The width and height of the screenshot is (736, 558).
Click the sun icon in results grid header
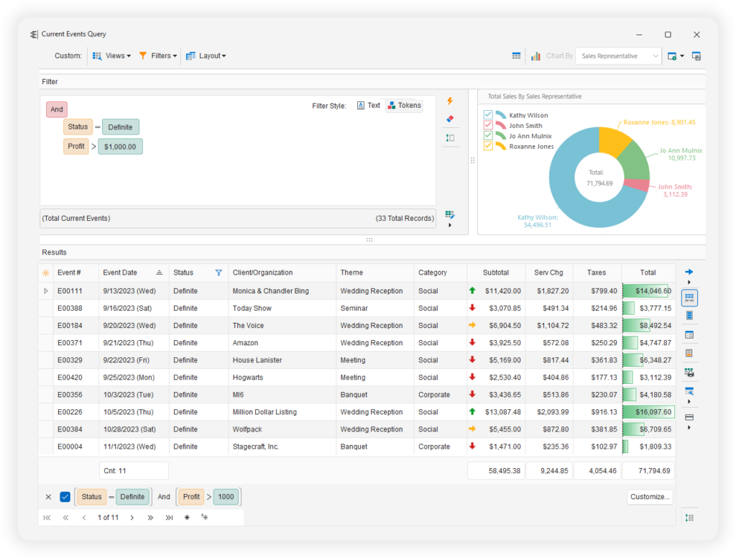click(x=46, y=273)
